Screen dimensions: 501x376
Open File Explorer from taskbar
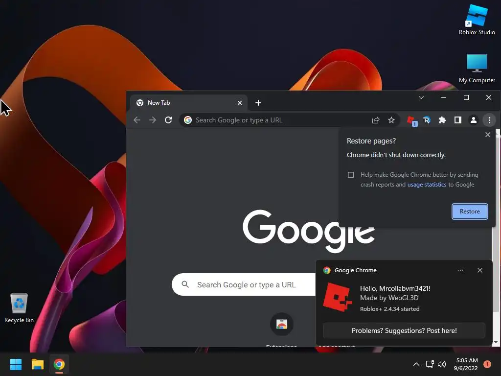click(x=37, y=364)
